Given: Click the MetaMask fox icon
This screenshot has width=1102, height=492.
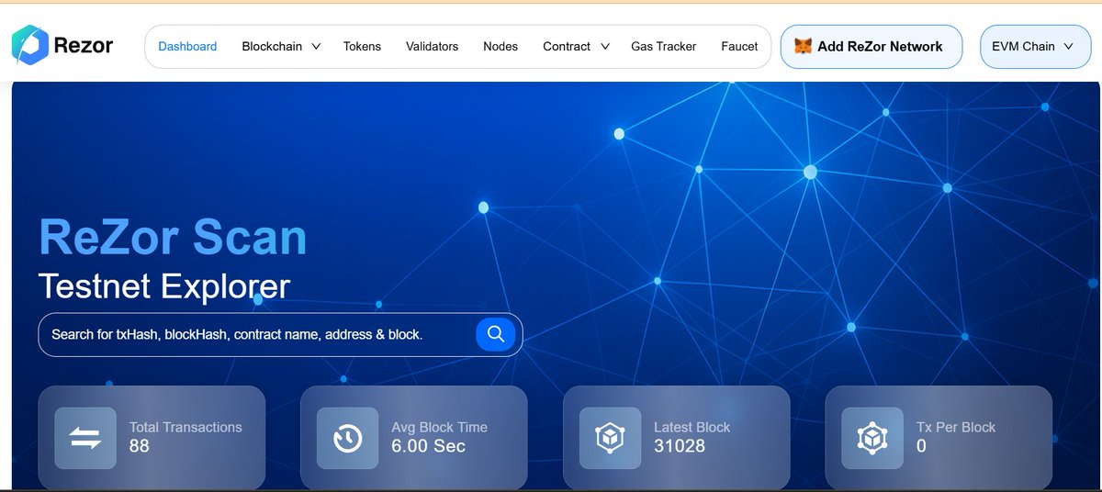Looking at the screenshot, I should pos(803,46).
